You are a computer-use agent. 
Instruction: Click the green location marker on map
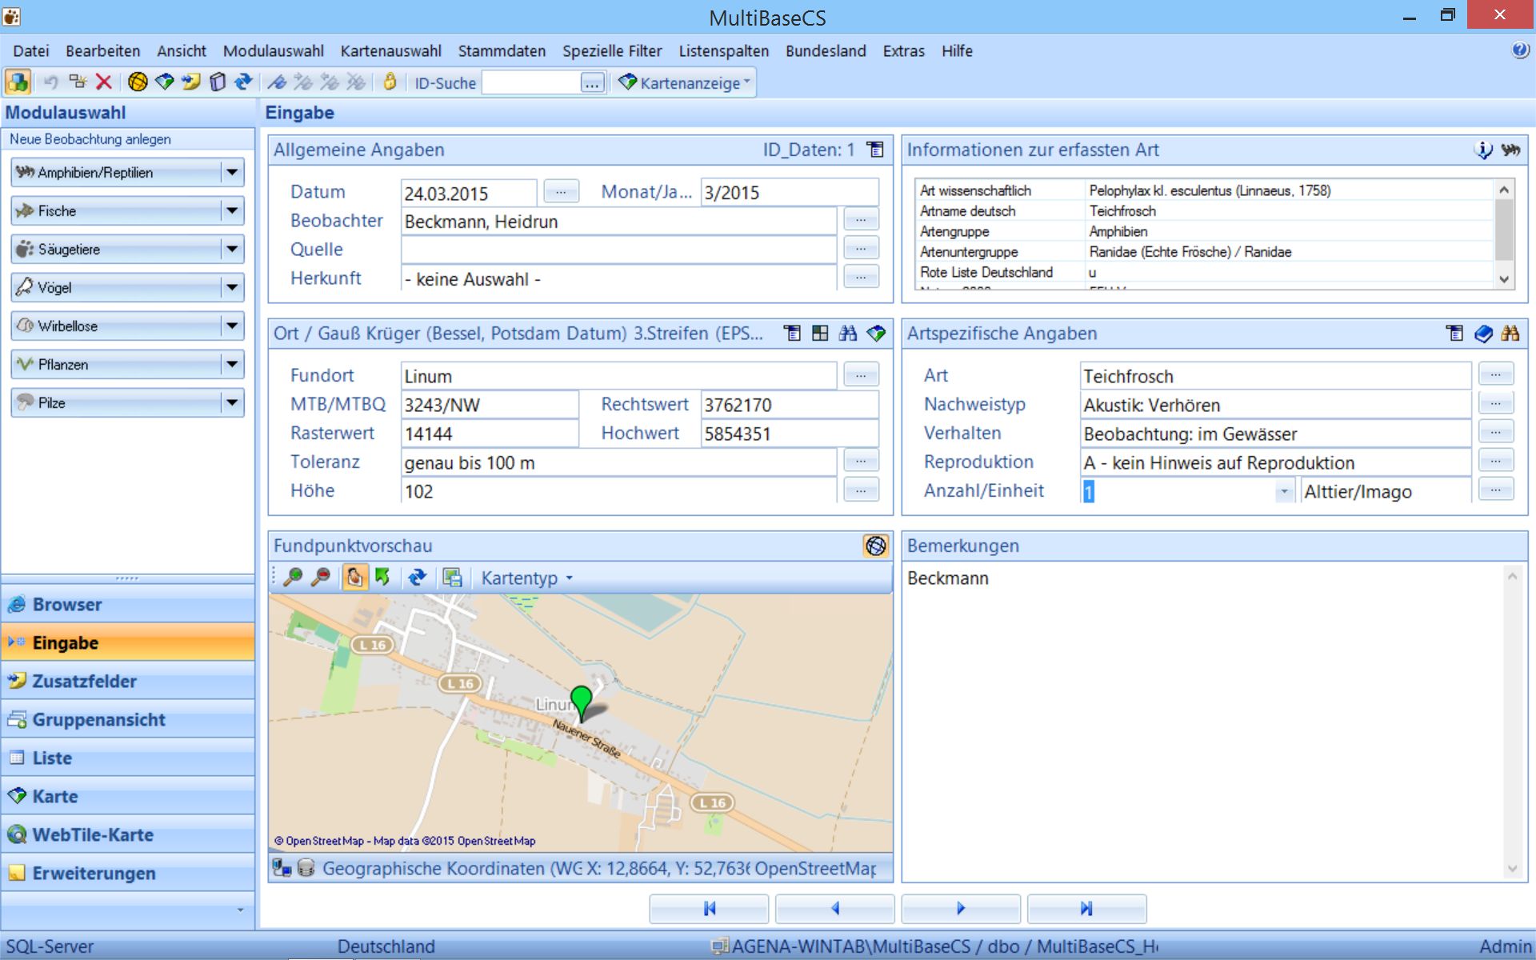point(582,702)
